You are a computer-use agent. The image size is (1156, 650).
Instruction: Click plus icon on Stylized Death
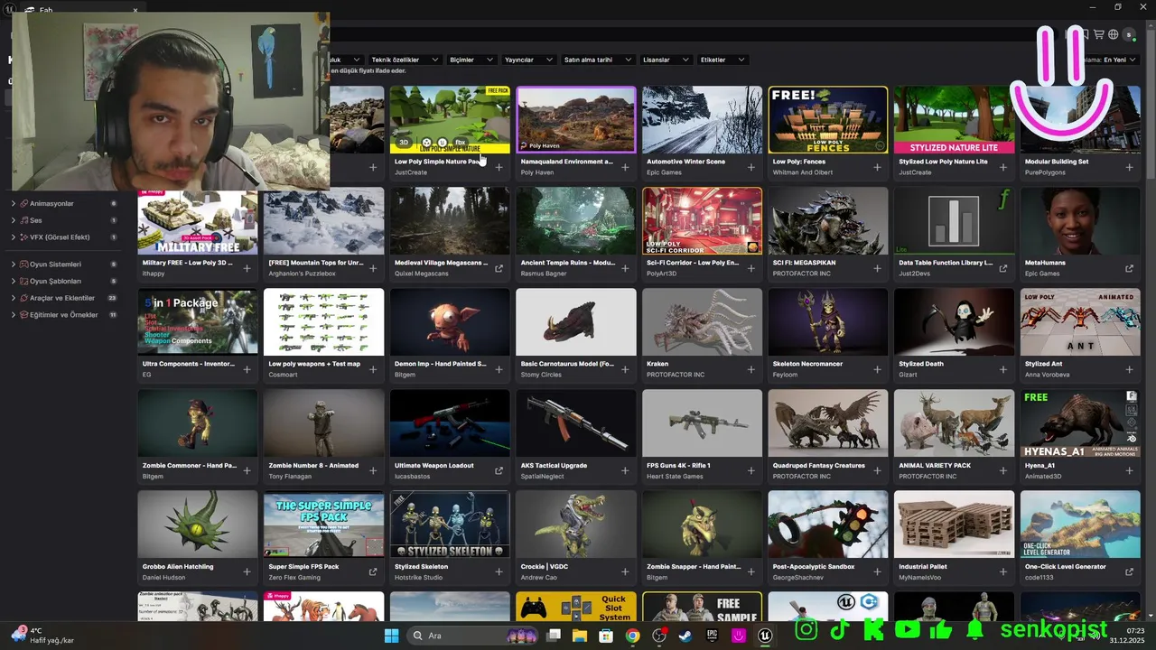pos(1003,369)
